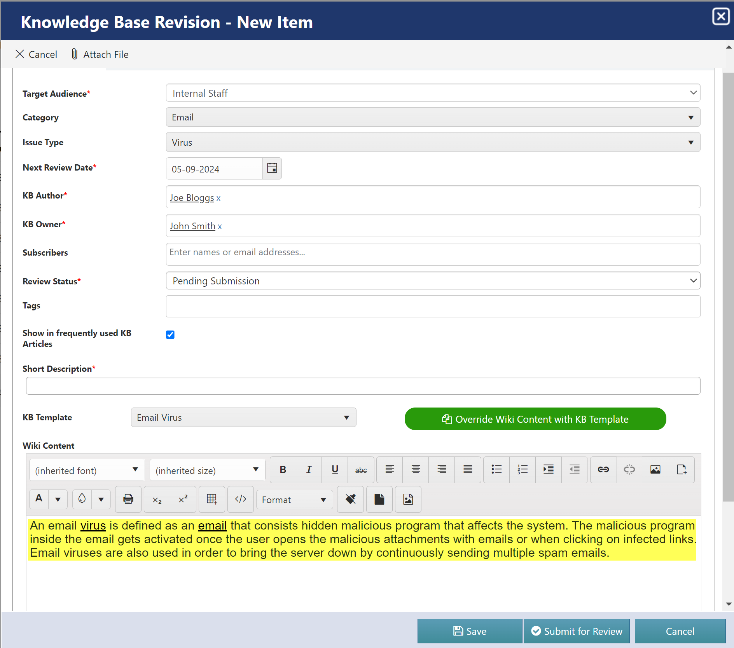Click the insert image icon

655,470
